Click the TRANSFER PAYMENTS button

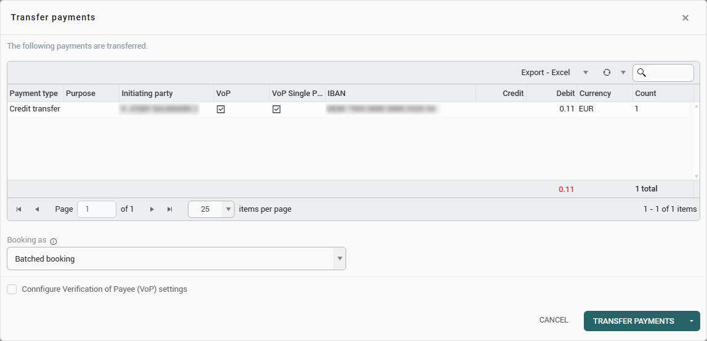tap(634, 321)
